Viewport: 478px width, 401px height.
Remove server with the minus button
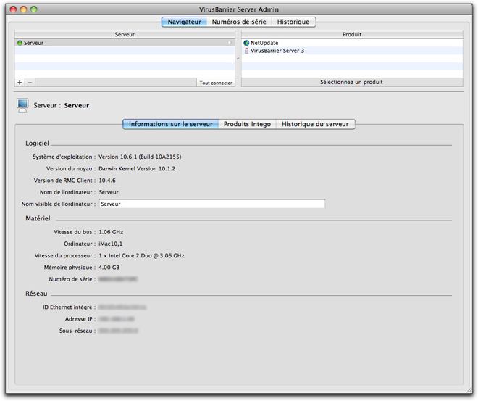pos(30,83)
